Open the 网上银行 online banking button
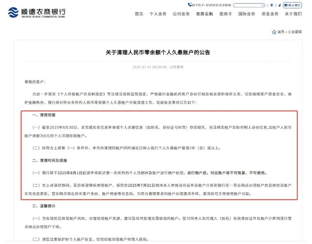The height and width of the screenshot is (244, 312). 292,5
